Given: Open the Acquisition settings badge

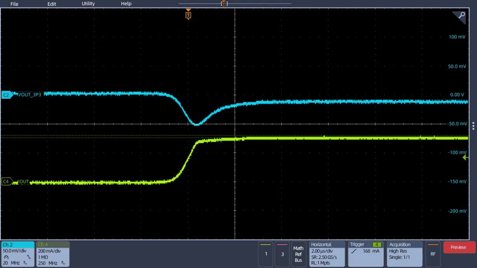Looking at the screenshot, I should coord(404,254).
